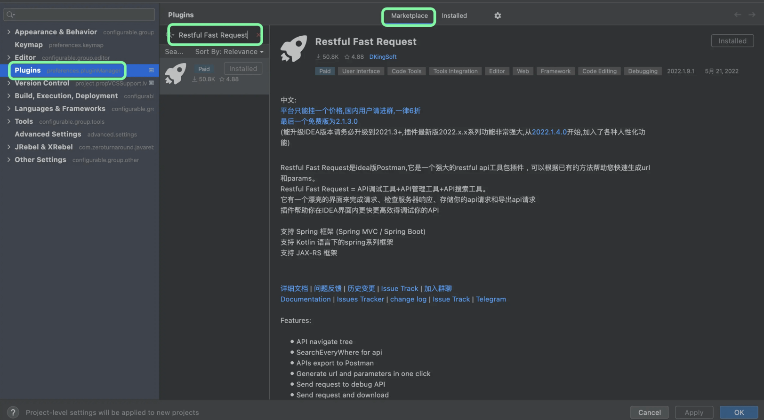Click the Editor tag in plugin details

click(x=497, y=71)
